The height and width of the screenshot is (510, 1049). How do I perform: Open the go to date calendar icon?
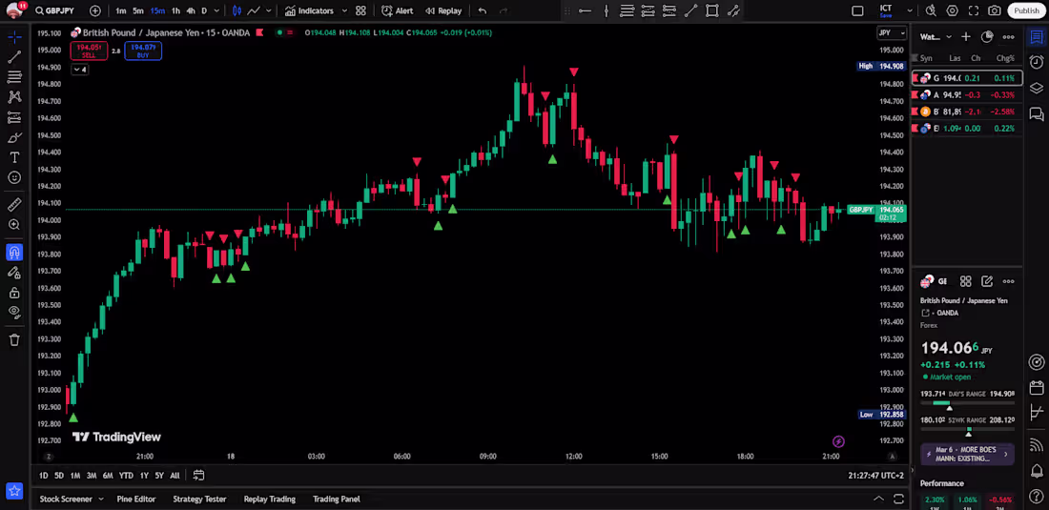[198, 476]
